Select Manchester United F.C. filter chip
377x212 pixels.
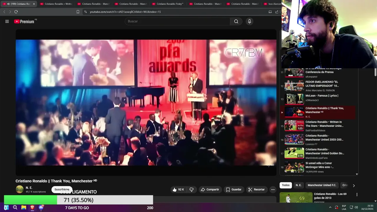point(322,185)
